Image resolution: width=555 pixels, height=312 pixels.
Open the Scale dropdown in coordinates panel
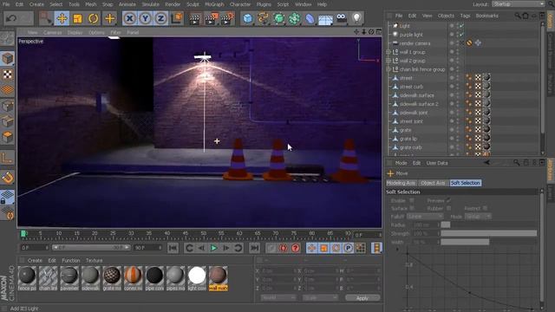click(x=320, y=298)
